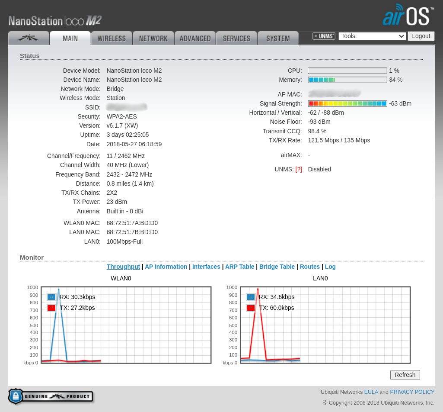Click the Genuine Product badge
Viewport: 443px width, 412px height.
(51, 396)
